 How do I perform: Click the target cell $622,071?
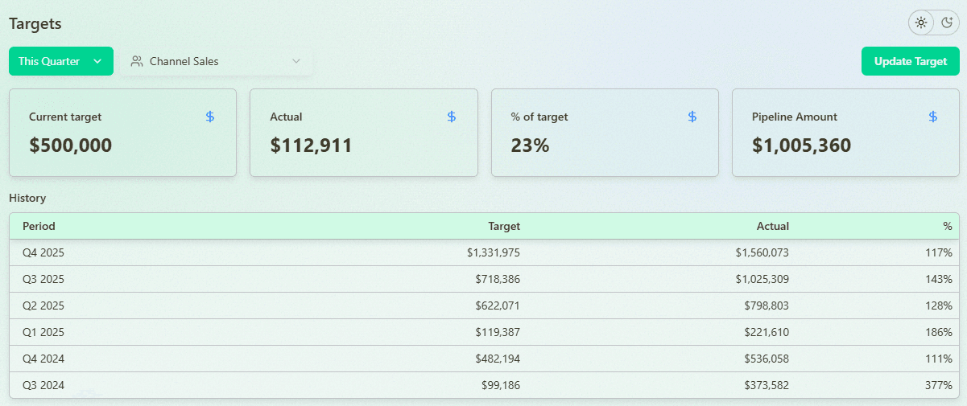[x=498, y=306]
